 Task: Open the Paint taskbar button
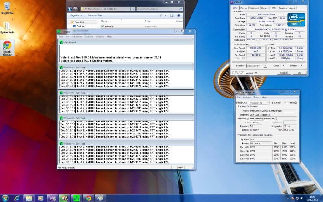point(101,198)
